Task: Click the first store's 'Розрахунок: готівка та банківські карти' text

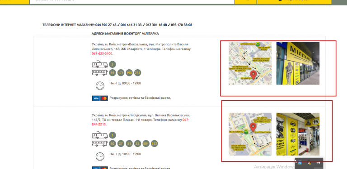Action: click(x=141, y=98)
